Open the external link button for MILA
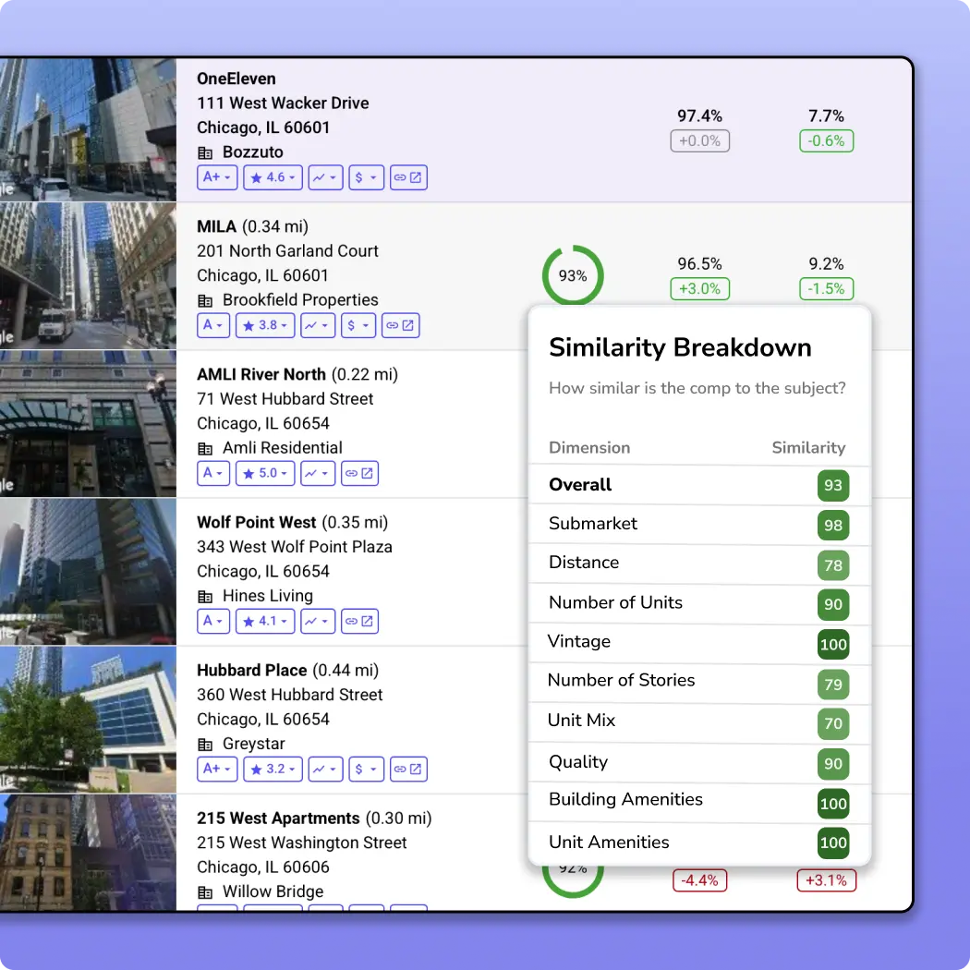 (x=401, y=325)
